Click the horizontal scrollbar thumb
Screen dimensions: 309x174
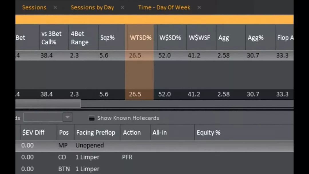[48, 104]
